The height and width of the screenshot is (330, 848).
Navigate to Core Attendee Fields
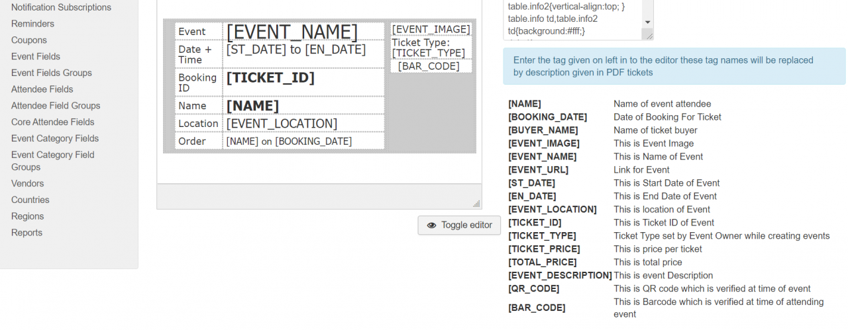pyautogui.click(x=53, y=122)
